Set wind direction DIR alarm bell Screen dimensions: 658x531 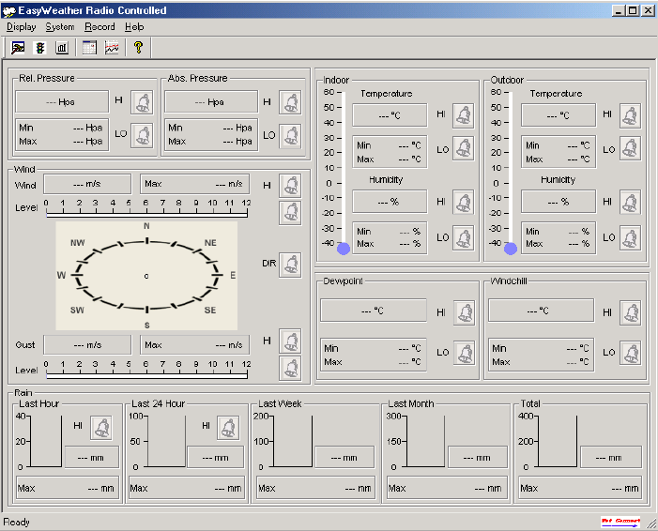tap(290, 265)
